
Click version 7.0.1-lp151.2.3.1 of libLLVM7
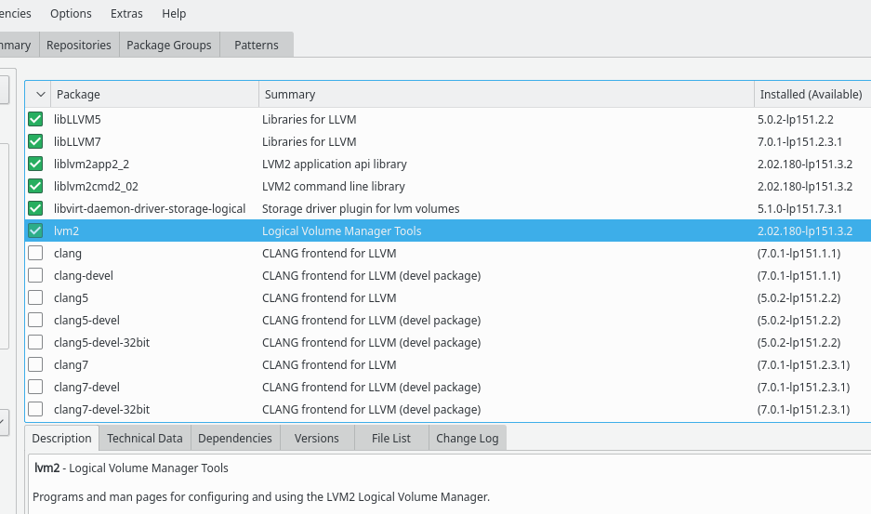800,141
